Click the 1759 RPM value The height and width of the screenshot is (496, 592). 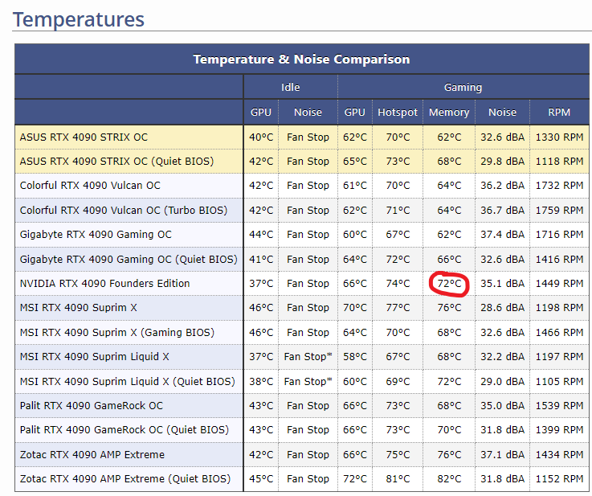pyautogui.click(x=559, y=210)
